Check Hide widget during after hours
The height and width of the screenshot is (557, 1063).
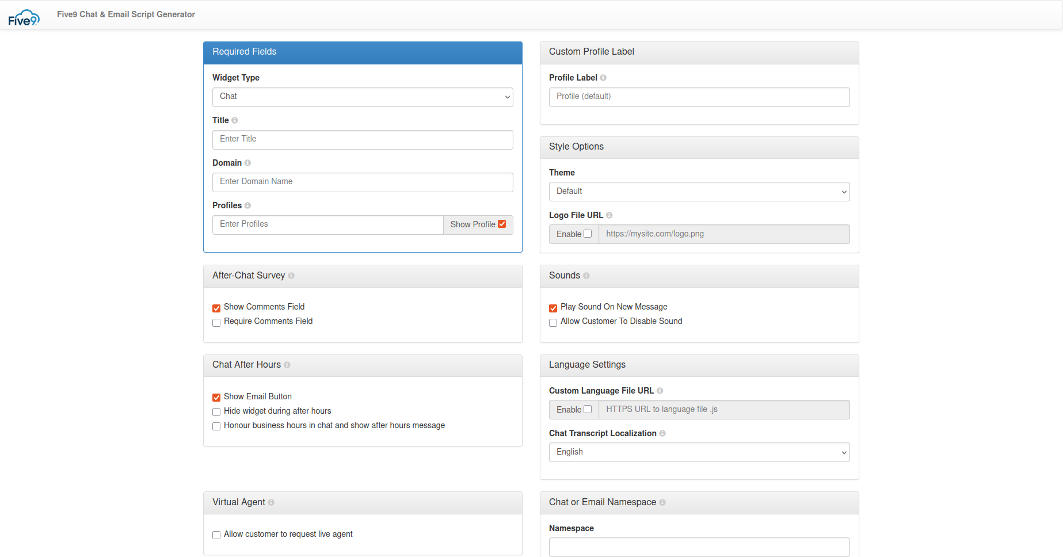click(x=216, y=412)
